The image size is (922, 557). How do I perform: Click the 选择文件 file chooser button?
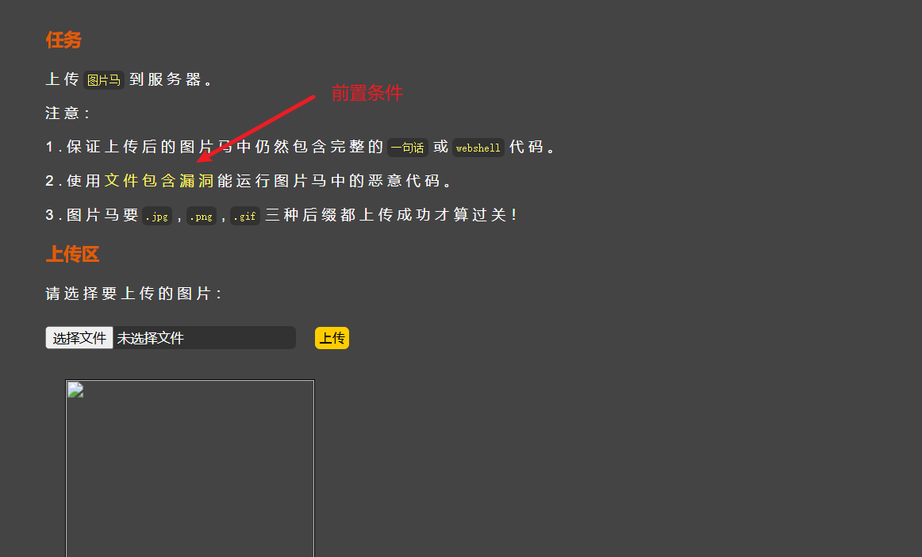[x=79, y=338]
